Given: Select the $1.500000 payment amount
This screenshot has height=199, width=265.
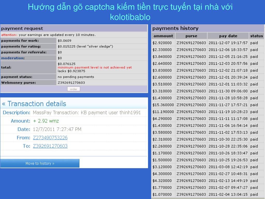Looking at the screenshot, I should click(162, 160).
